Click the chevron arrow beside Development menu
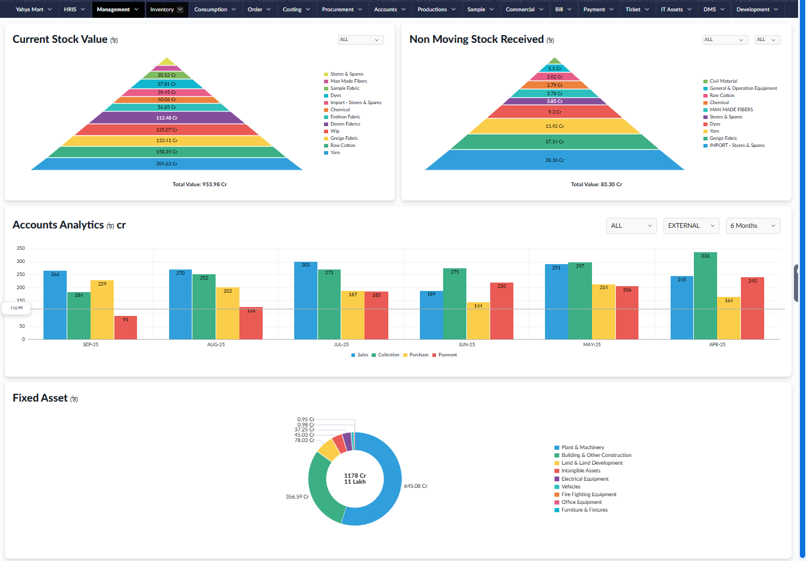The width and height of the screenshot is (810, 561). [775, 10]
